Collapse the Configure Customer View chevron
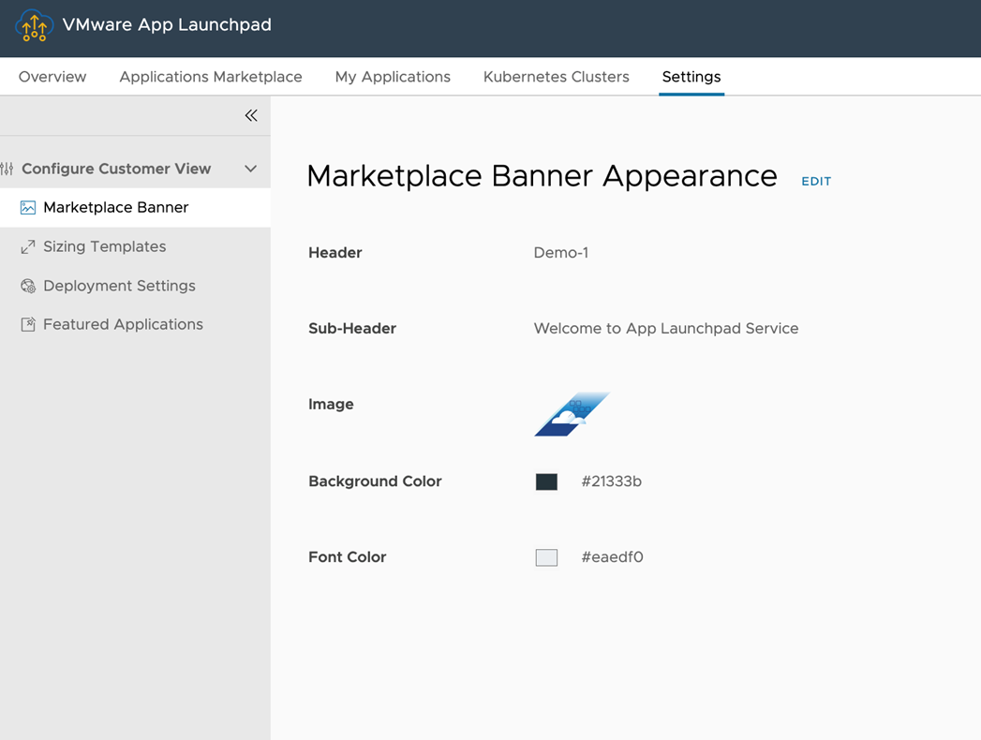Screen dimensions: 981x740 tap(250, 169)
